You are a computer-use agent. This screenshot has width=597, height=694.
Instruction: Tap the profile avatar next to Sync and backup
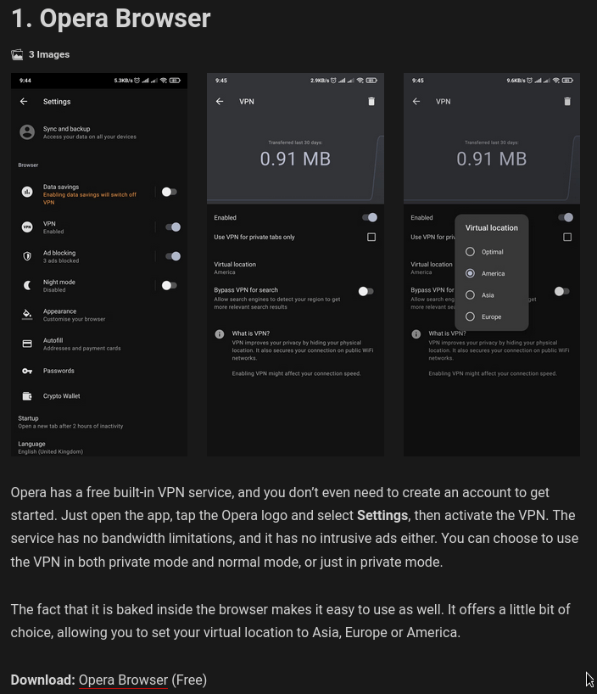click(27, 132)
